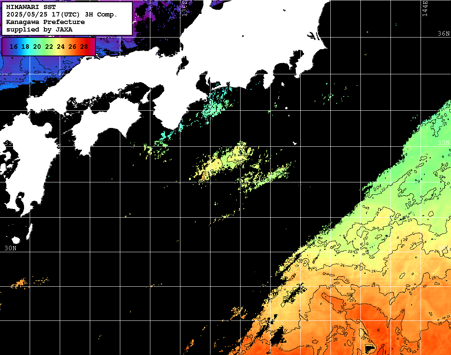
Task: Click the 16 value on the color legend
Action: (x=14, y=47)
